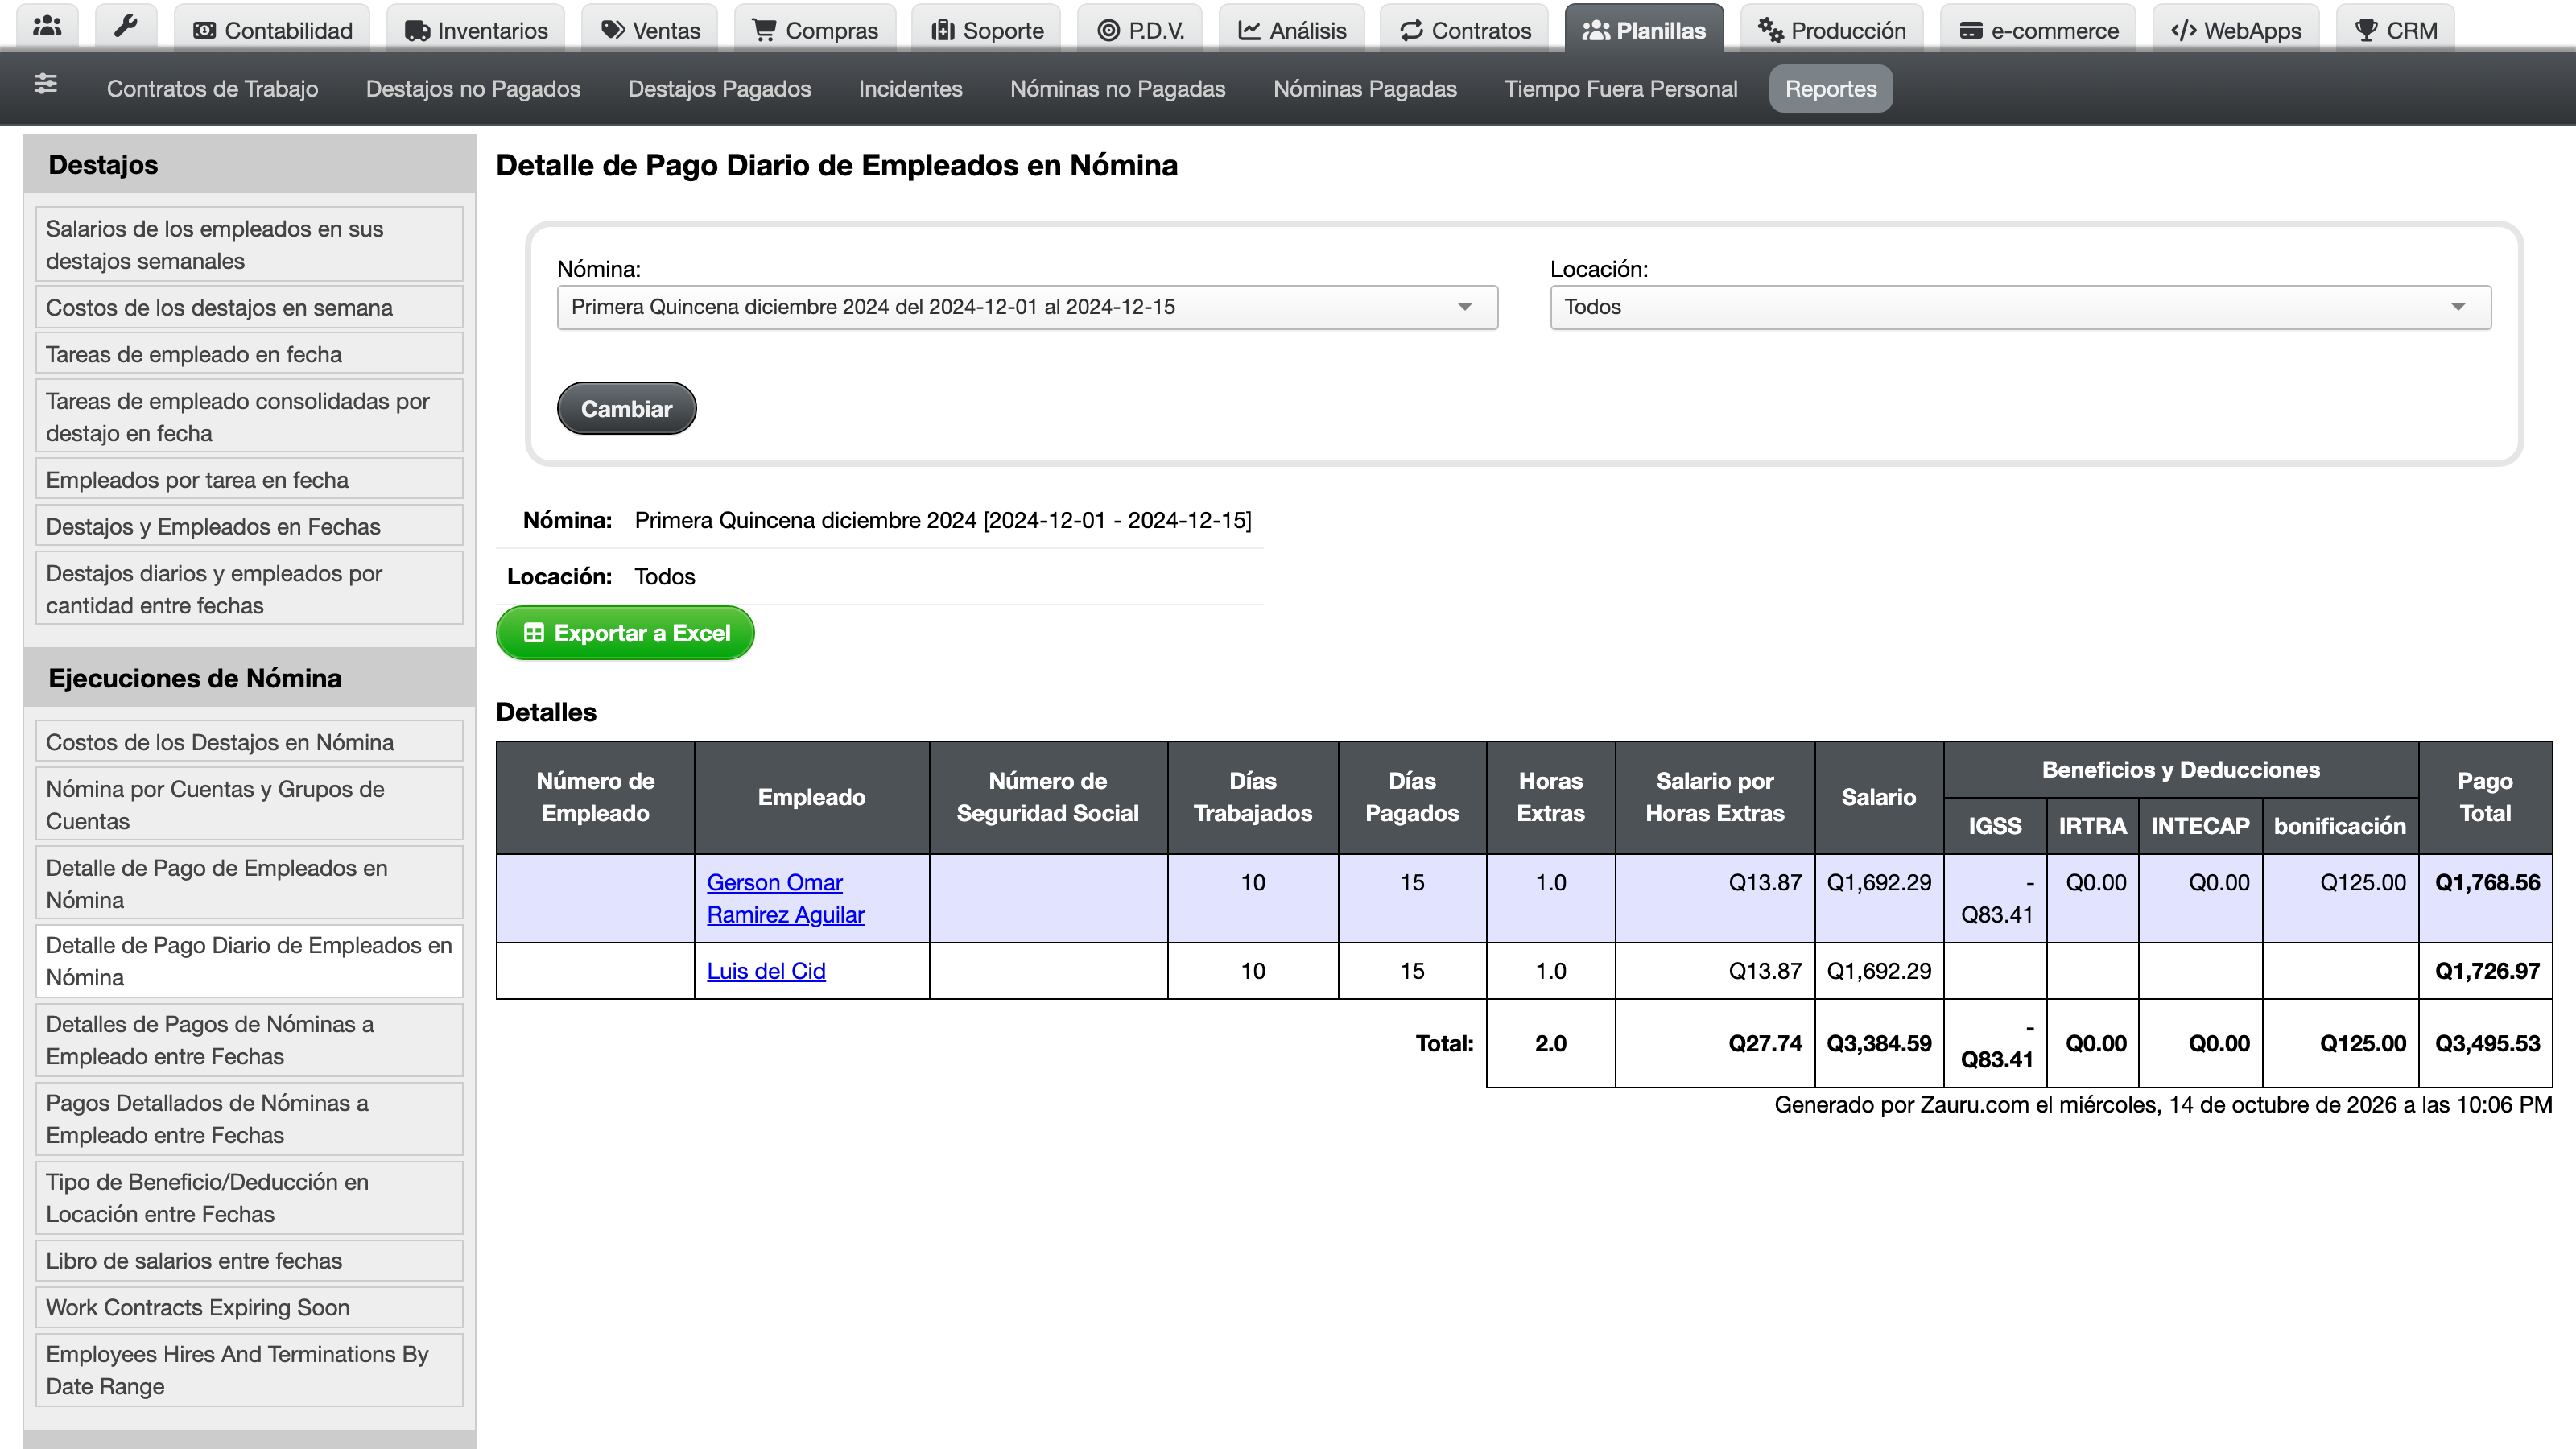Open Nóminas Pagadas section
This screenshot has width=2576, height=1449.
(1364, 89)
